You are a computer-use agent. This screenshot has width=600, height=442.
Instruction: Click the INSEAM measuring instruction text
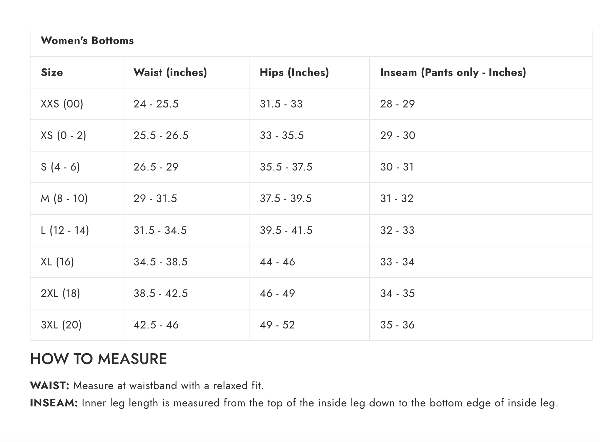click(x=294, y=403)
